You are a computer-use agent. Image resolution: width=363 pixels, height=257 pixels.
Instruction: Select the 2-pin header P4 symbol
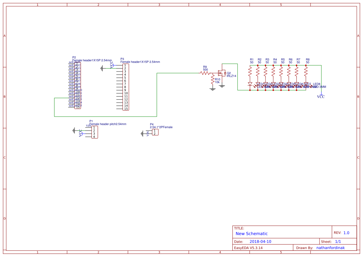(x=155, y=132)
